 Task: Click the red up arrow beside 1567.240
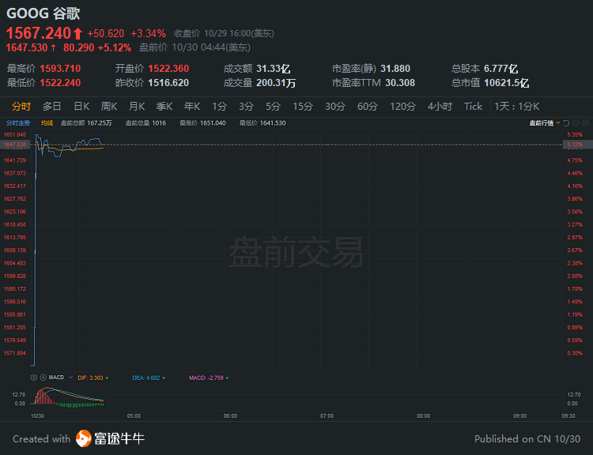77,33
